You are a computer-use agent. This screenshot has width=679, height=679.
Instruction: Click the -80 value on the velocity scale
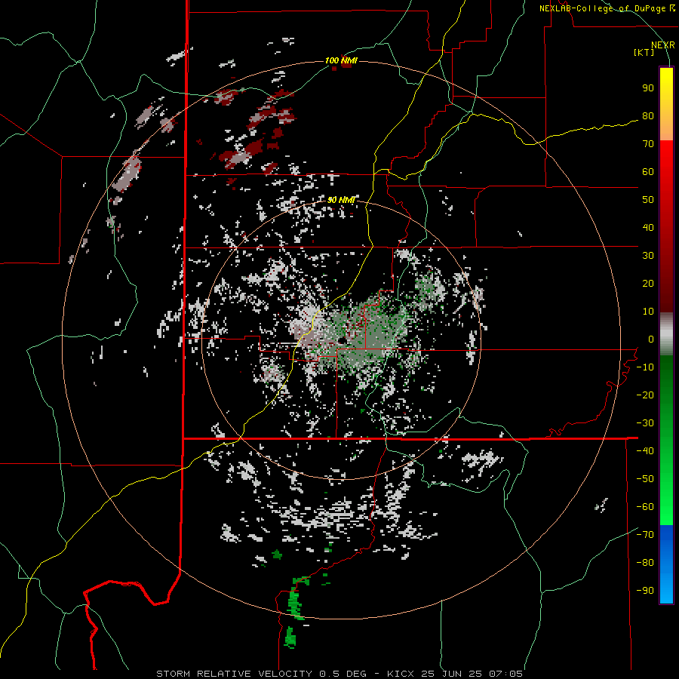645,563
